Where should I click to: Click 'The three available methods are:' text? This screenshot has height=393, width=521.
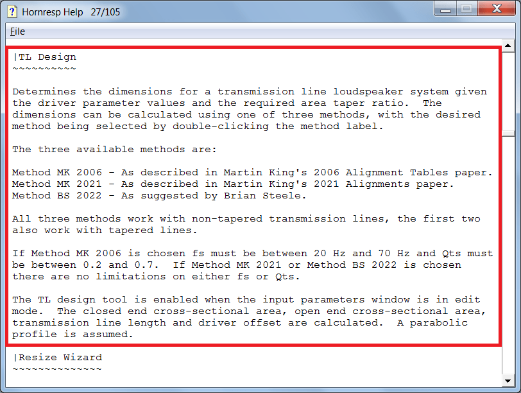(x=114, y=150)
